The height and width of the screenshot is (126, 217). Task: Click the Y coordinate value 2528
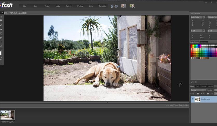[x=202, y=37]
